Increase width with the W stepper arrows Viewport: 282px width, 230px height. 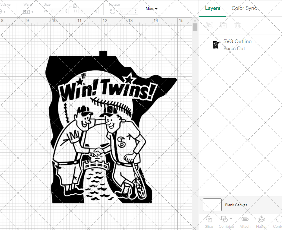click(66, 11)
